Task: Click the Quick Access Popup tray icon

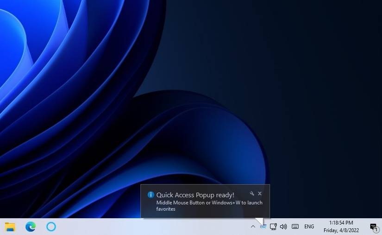Action: point(263,227)
